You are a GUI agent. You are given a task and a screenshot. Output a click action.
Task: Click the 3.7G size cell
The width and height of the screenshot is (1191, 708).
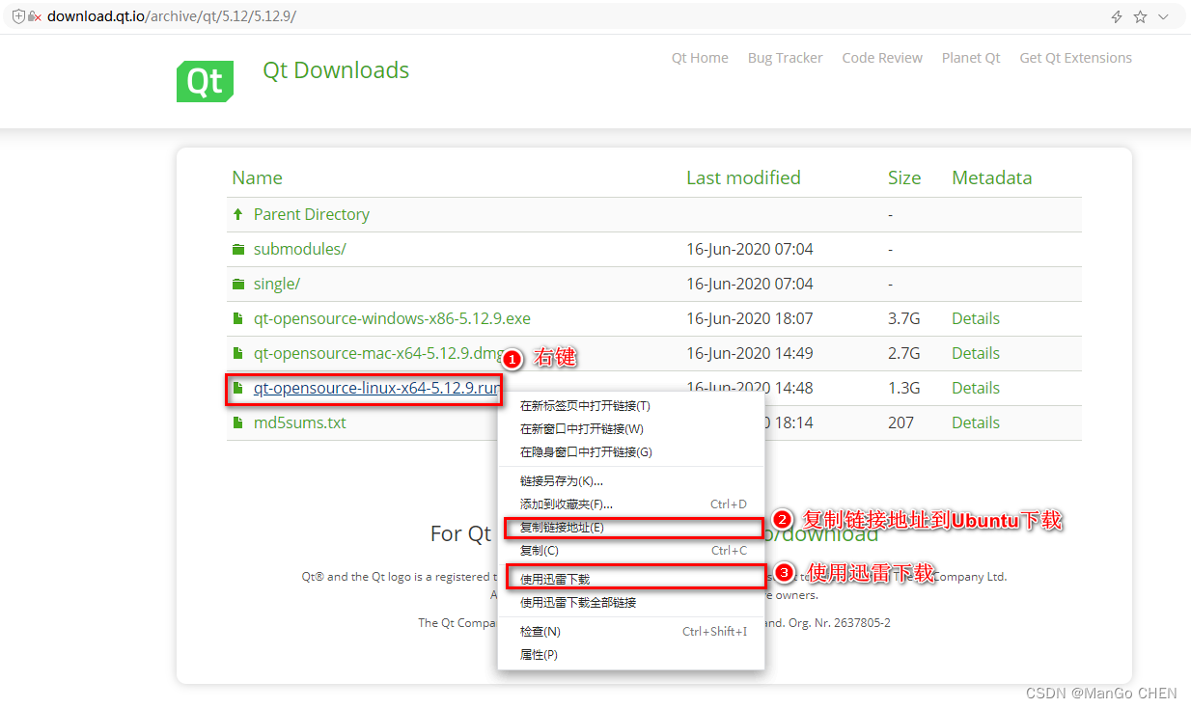(x=903, y=318)
